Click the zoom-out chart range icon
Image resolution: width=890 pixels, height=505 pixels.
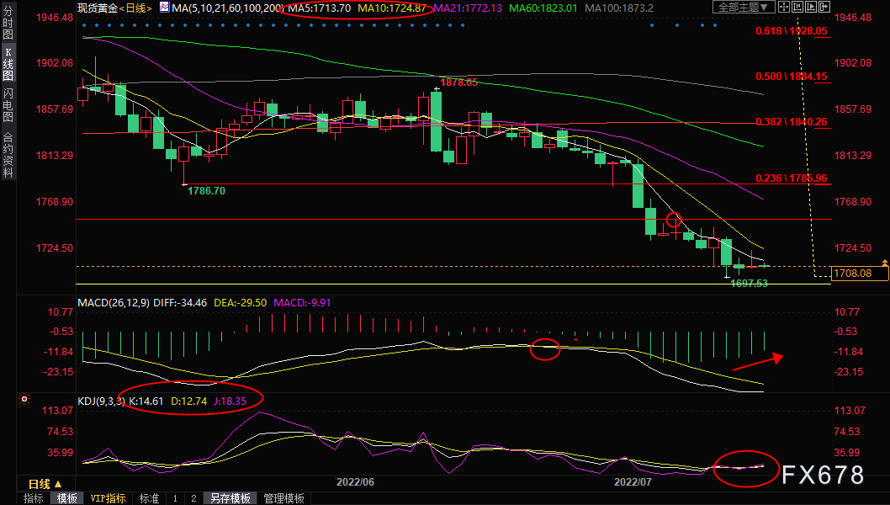click(797, 7)
